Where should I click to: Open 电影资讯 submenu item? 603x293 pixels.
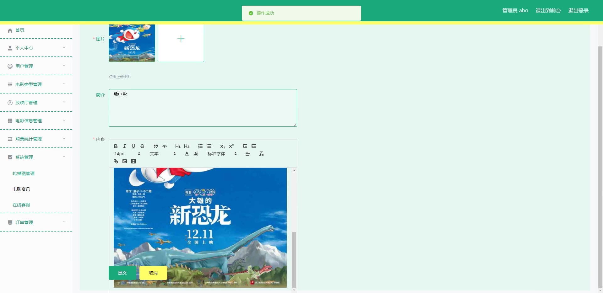point(21,189)
